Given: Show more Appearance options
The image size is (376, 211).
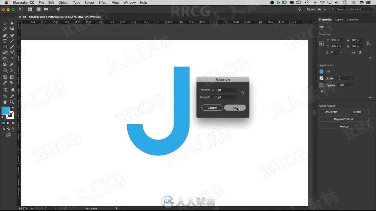Looking at the screenshot, I should pos(370,98).
